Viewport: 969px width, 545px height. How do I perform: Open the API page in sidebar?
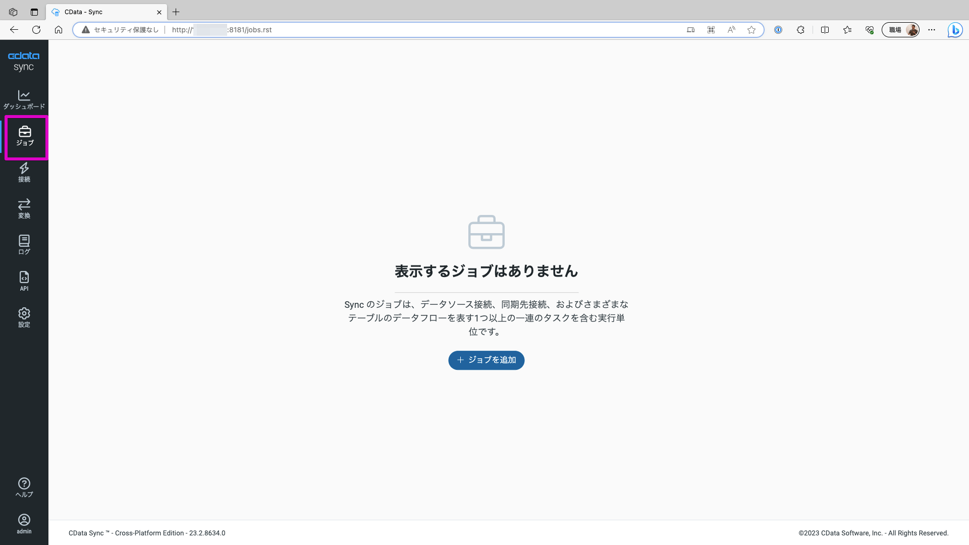point(24,281)
